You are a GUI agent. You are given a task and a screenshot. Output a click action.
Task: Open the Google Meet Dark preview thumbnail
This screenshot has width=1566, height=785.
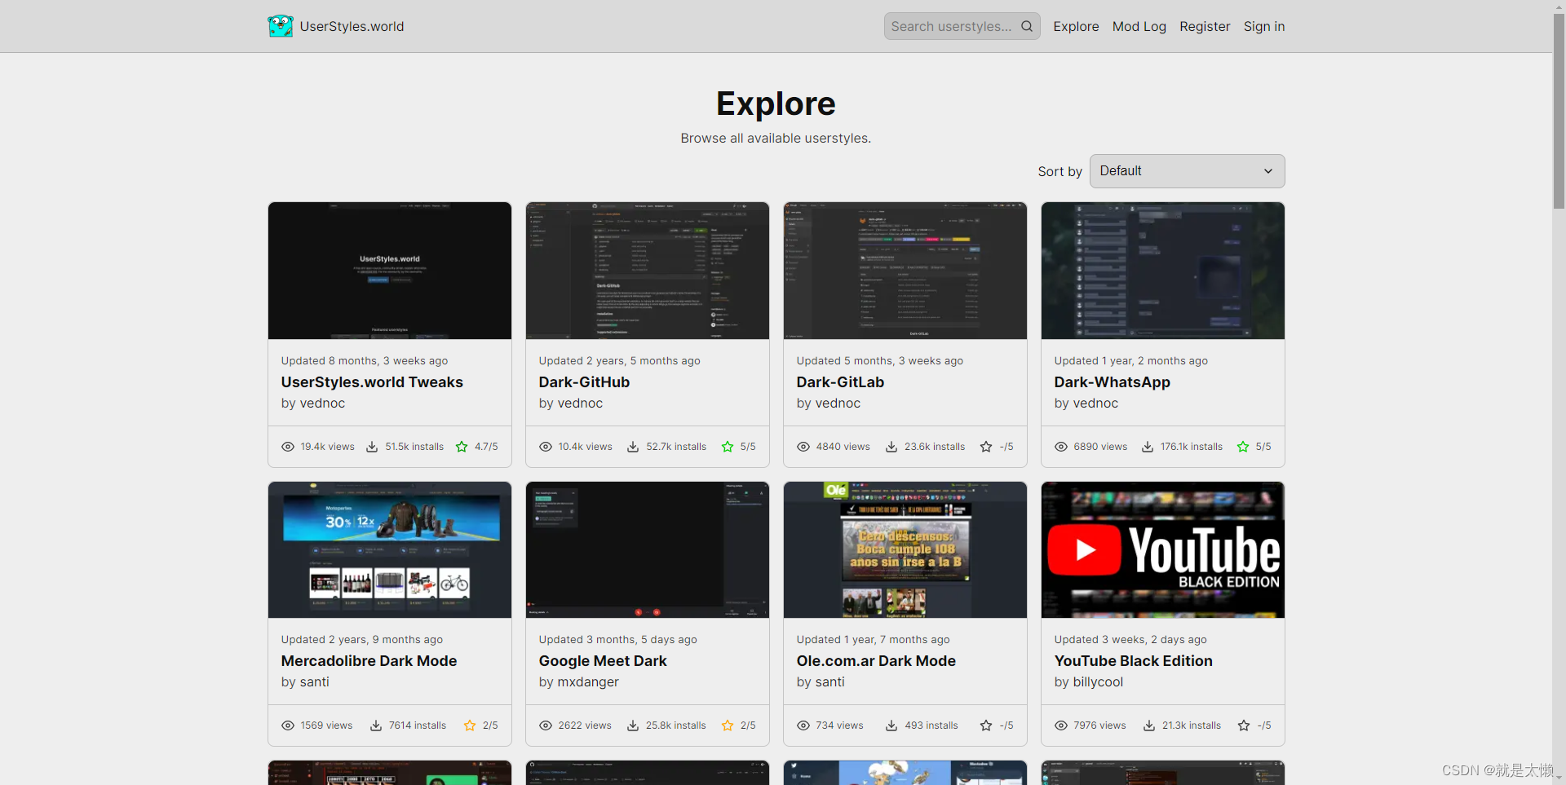coord(648,549)
